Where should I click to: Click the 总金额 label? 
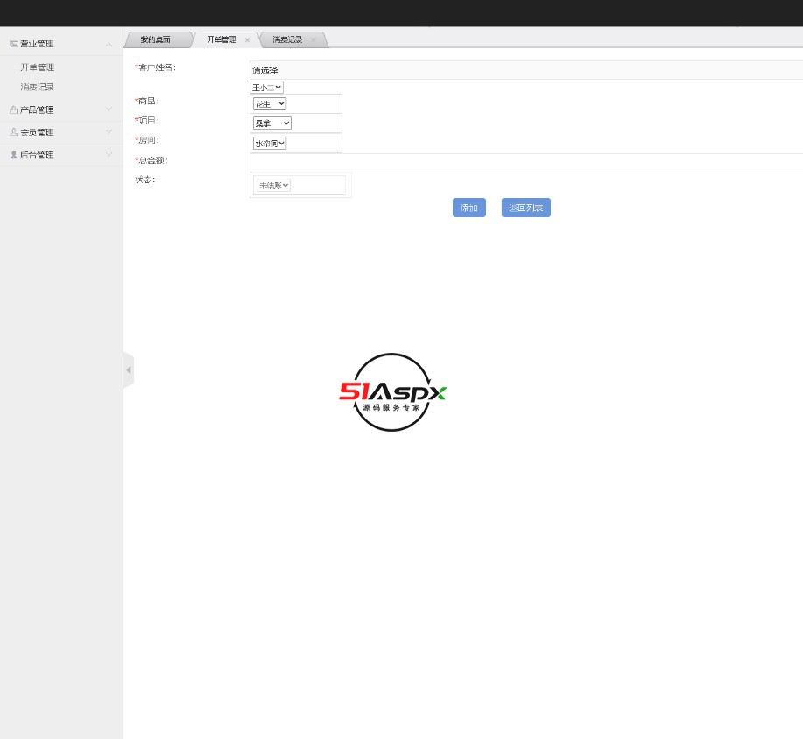tap(151, 160)
